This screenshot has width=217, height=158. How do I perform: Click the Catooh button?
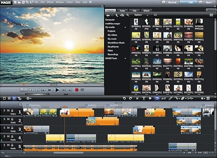click(211, 10)
